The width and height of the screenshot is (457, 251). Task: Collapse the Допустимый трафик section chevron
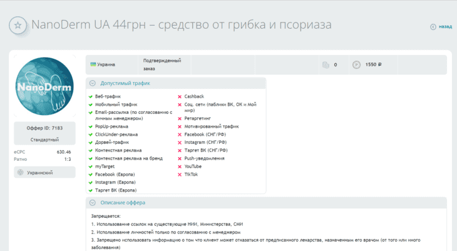(93, 83)
